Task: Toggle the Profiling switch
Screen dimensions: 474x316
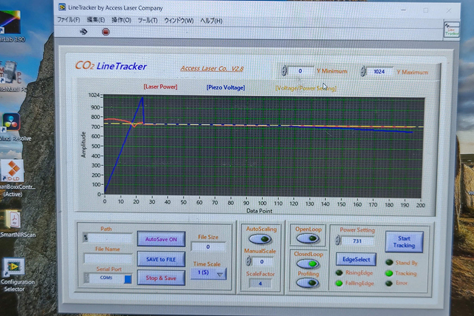Action: [308, 283]
